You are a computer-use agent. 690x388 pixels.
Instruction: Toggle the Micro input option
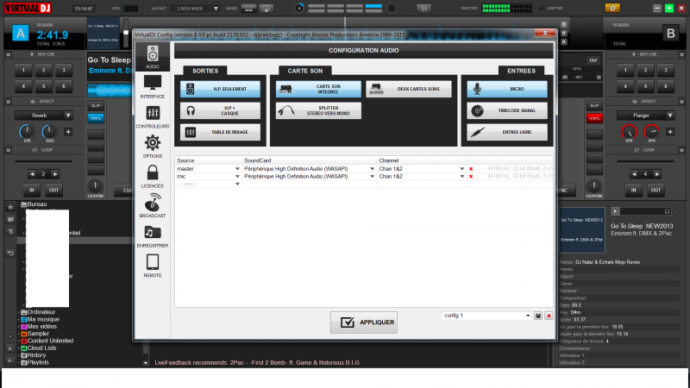click(507, 89)
